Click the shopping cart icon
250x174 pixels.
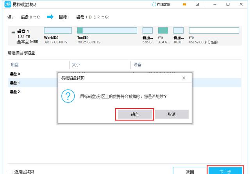coord(184,5)
